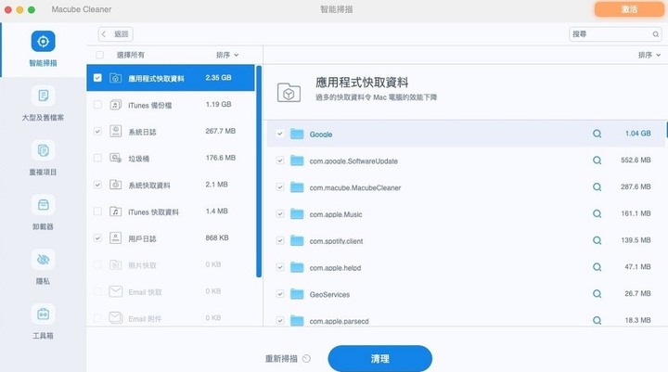Uncheck the Google folder checkbox
668x372 pixels.
(280, 134)
